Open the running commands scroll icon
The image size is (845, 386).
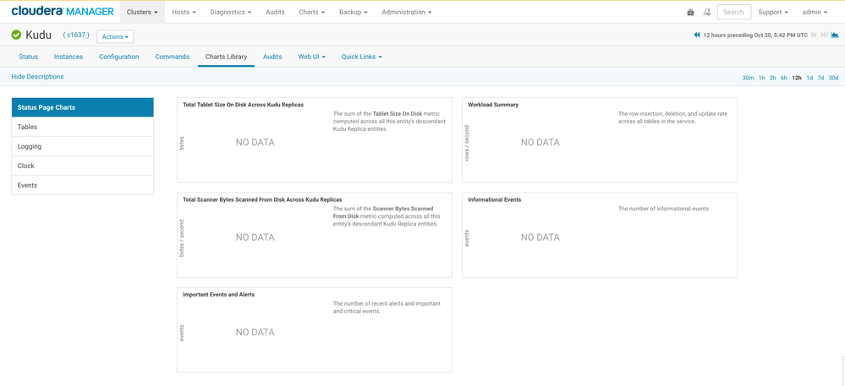707,12
